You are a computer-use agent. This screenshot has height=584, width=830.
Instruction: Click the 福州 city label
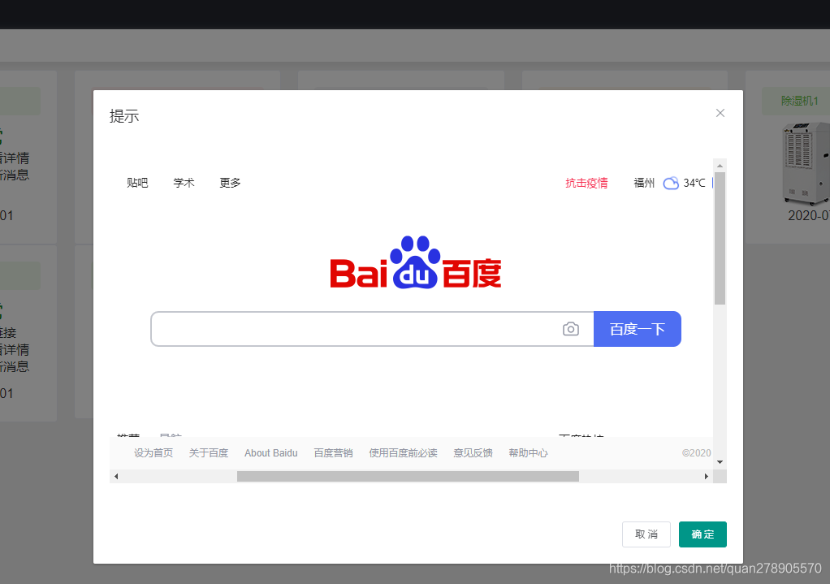pos(644,184)
